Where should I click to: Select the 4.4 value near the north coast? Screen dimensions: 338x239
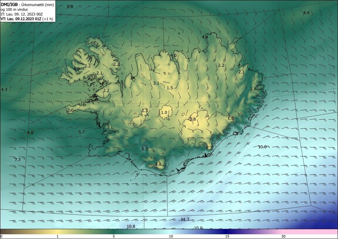pyautogui.click(x=205, y=37)
